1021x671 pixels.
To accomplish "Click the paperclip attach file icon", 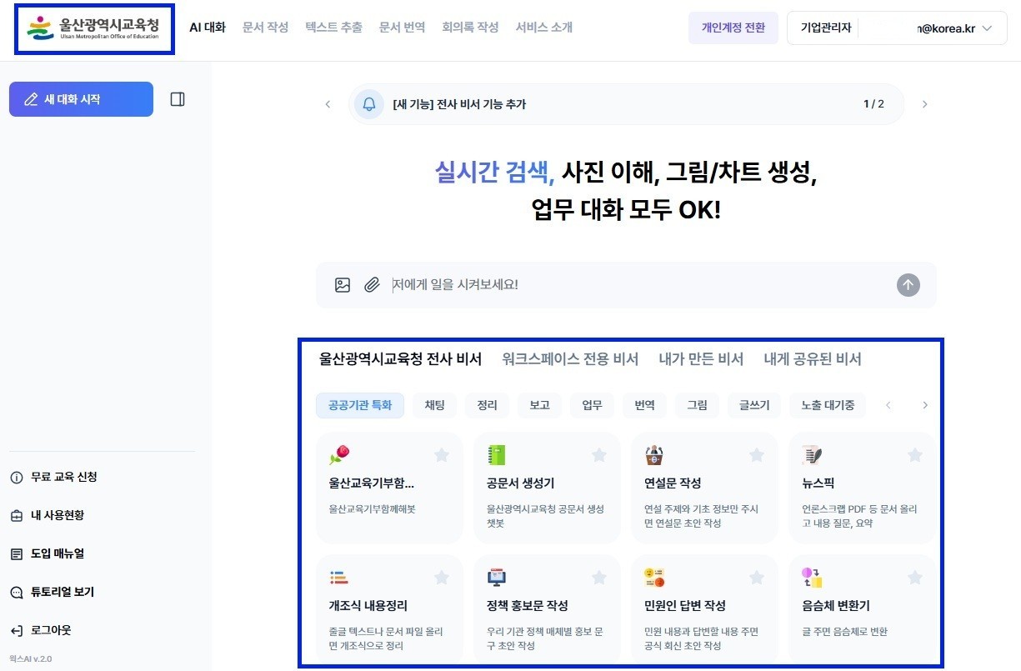I will coord(372,285).
